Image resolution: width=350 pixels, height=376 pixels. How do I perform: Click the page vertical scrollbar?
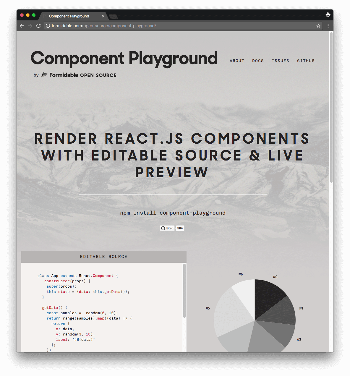(331, 108)
